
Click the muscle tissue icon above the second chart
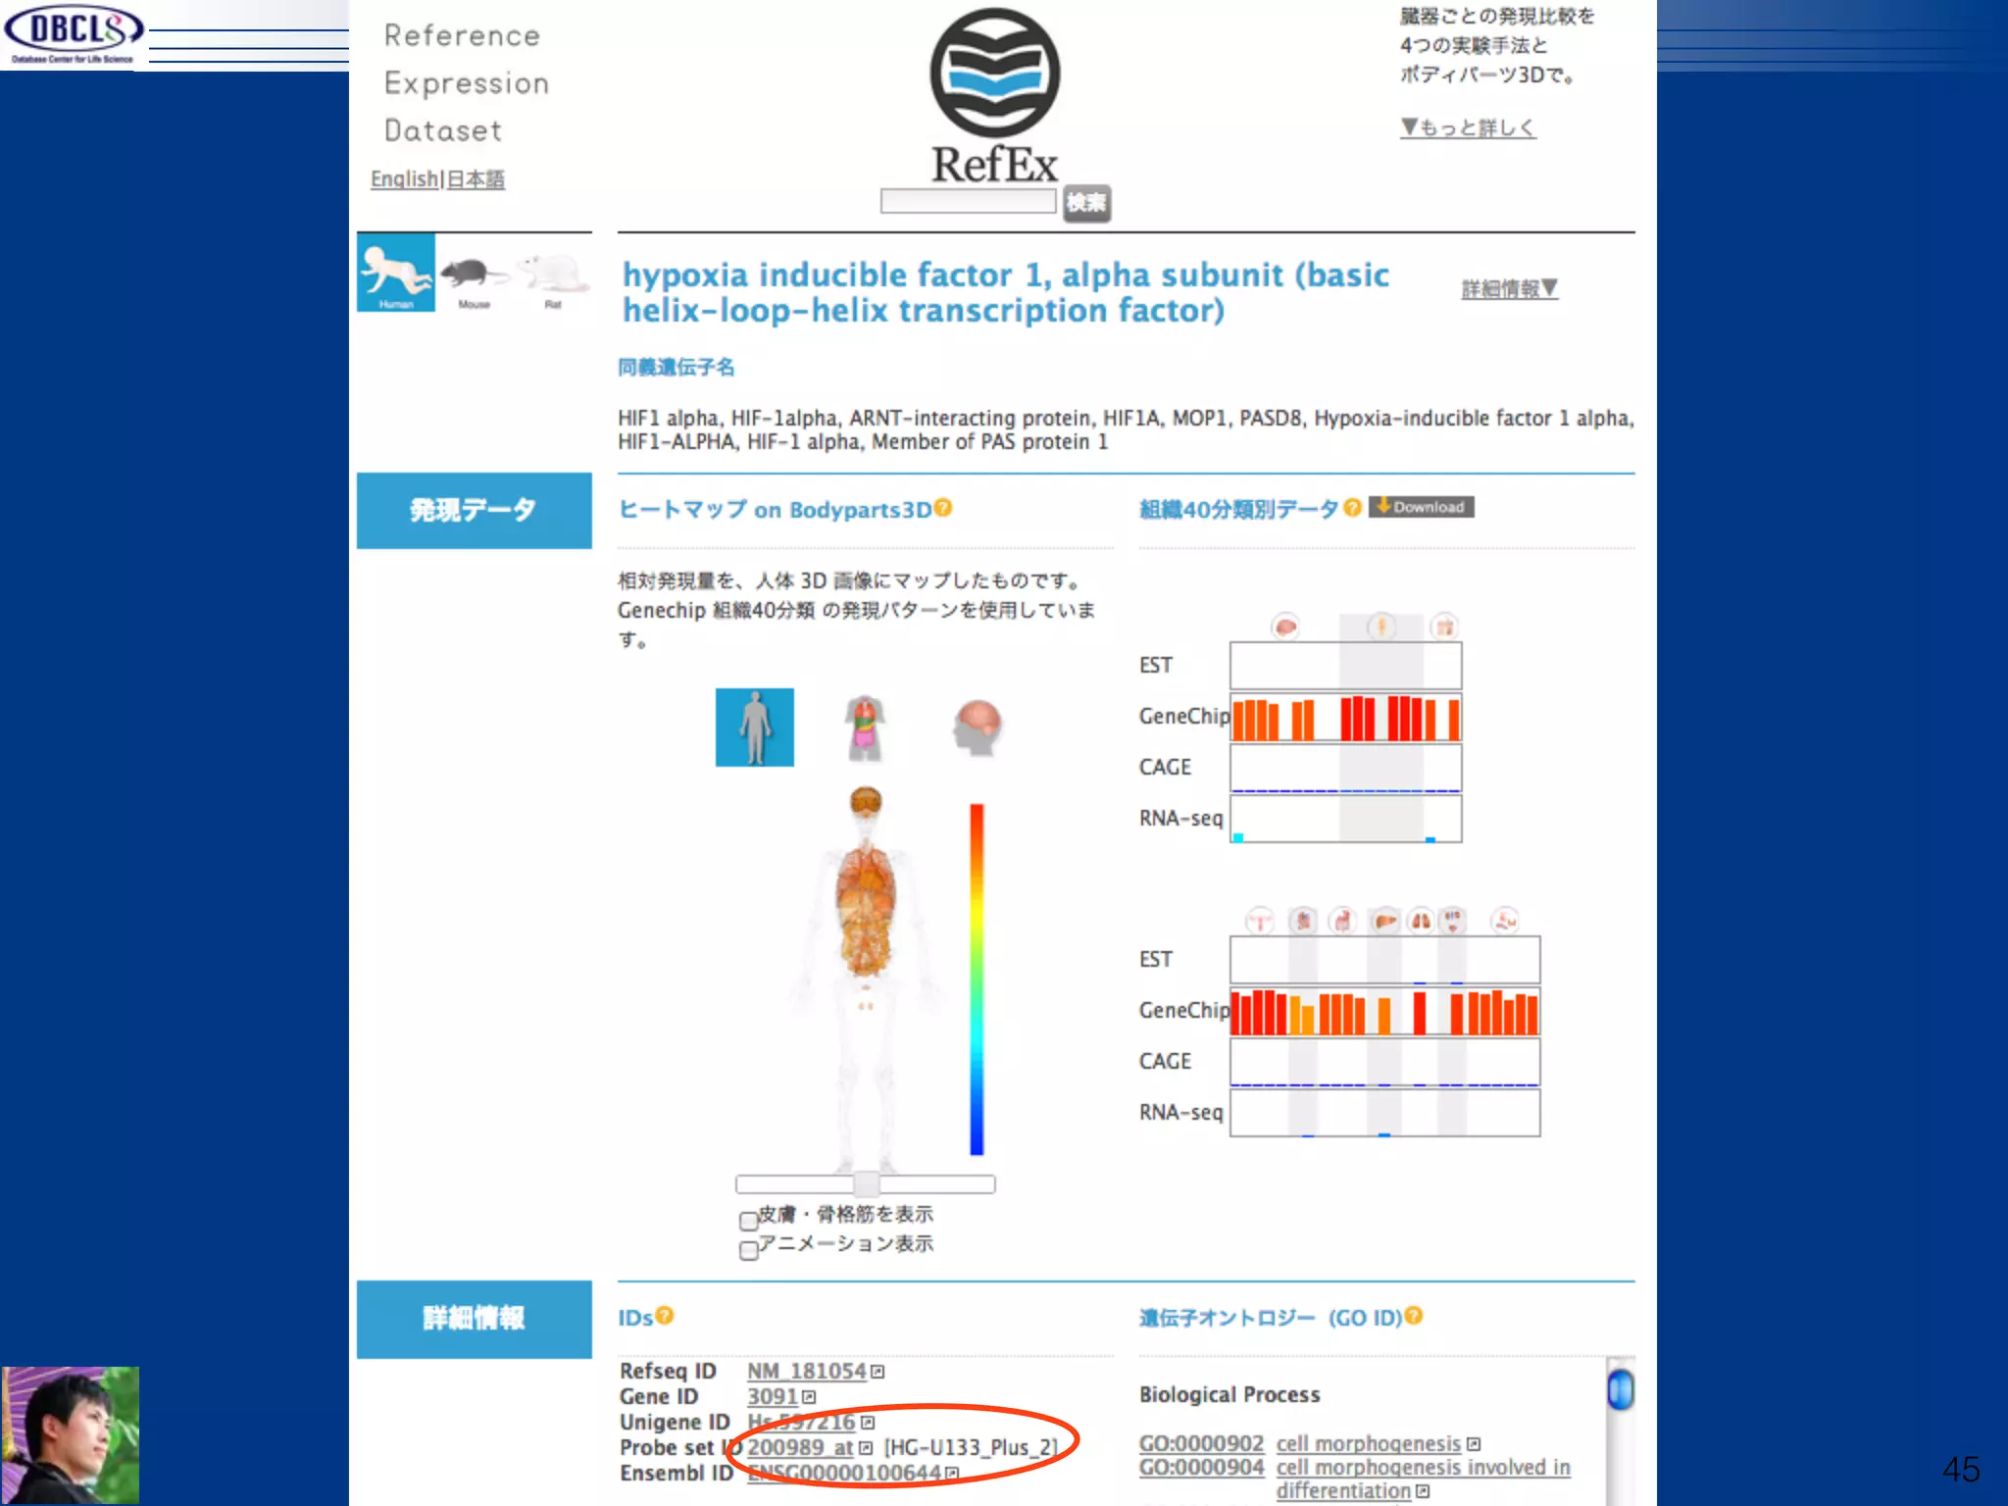pos(1505,921)
